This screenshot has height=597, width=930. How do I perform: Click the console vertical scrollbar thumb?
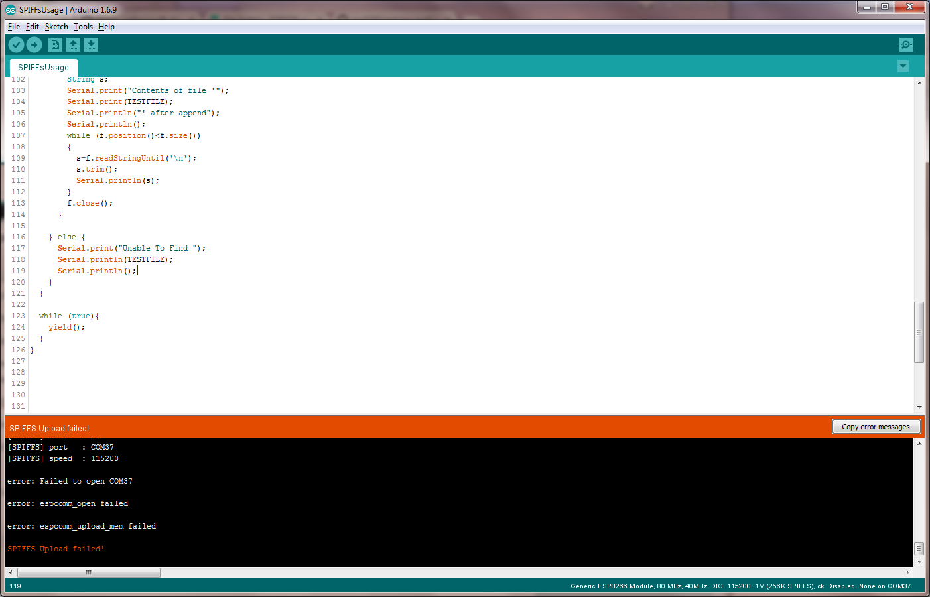point(919,549)
